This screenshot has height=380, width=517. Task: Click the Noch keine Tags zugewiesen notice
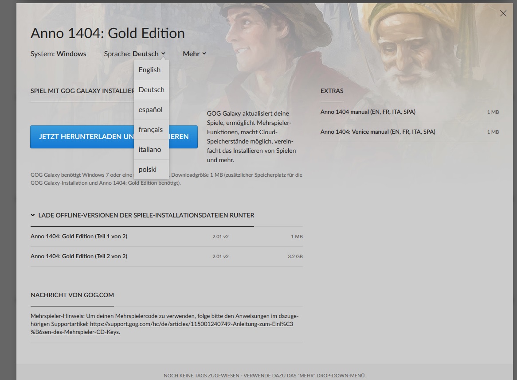[x=264, y=376]
